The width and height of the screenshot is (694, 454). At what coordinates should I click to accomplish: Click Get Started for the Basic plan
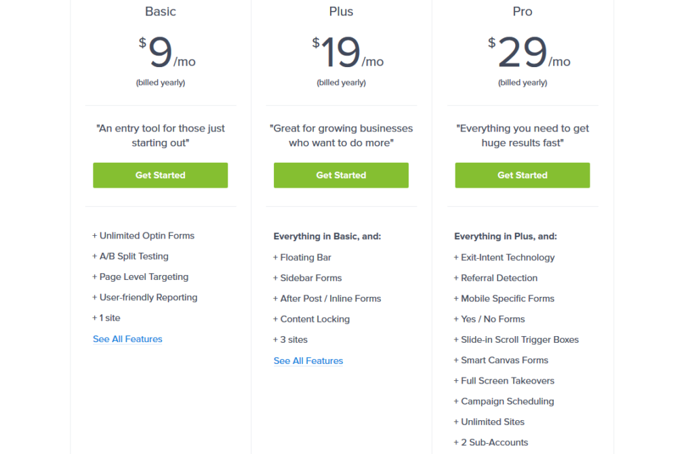coord(160,175)
